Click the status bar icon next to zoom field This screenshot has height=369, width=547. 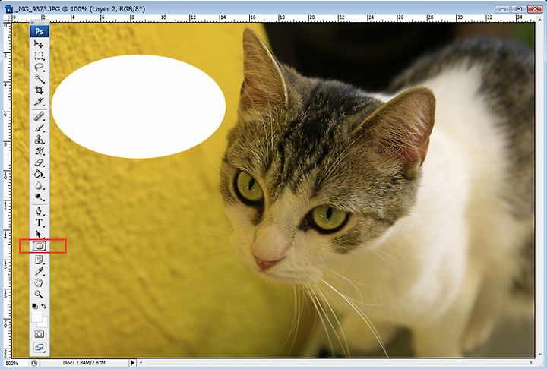(34, 363)
